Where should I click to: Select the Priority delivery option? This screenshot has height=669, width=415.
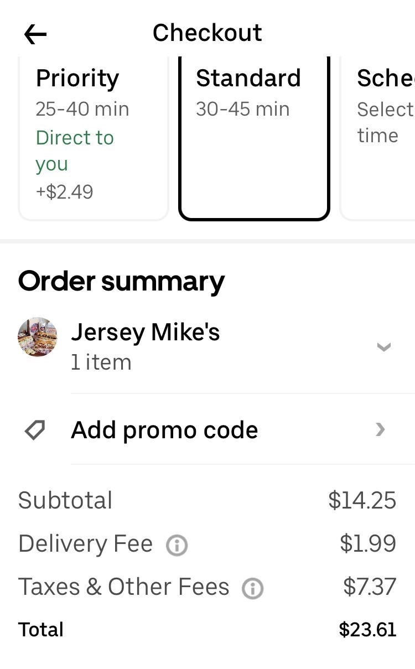[x=93, y=138]
